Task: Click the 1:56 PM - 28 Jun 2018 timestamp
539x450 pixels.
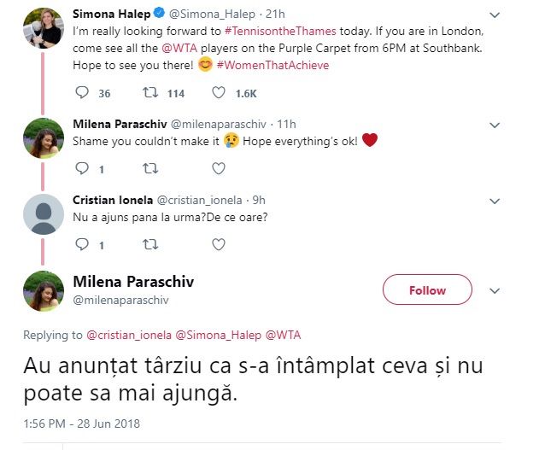Action: 82,424
